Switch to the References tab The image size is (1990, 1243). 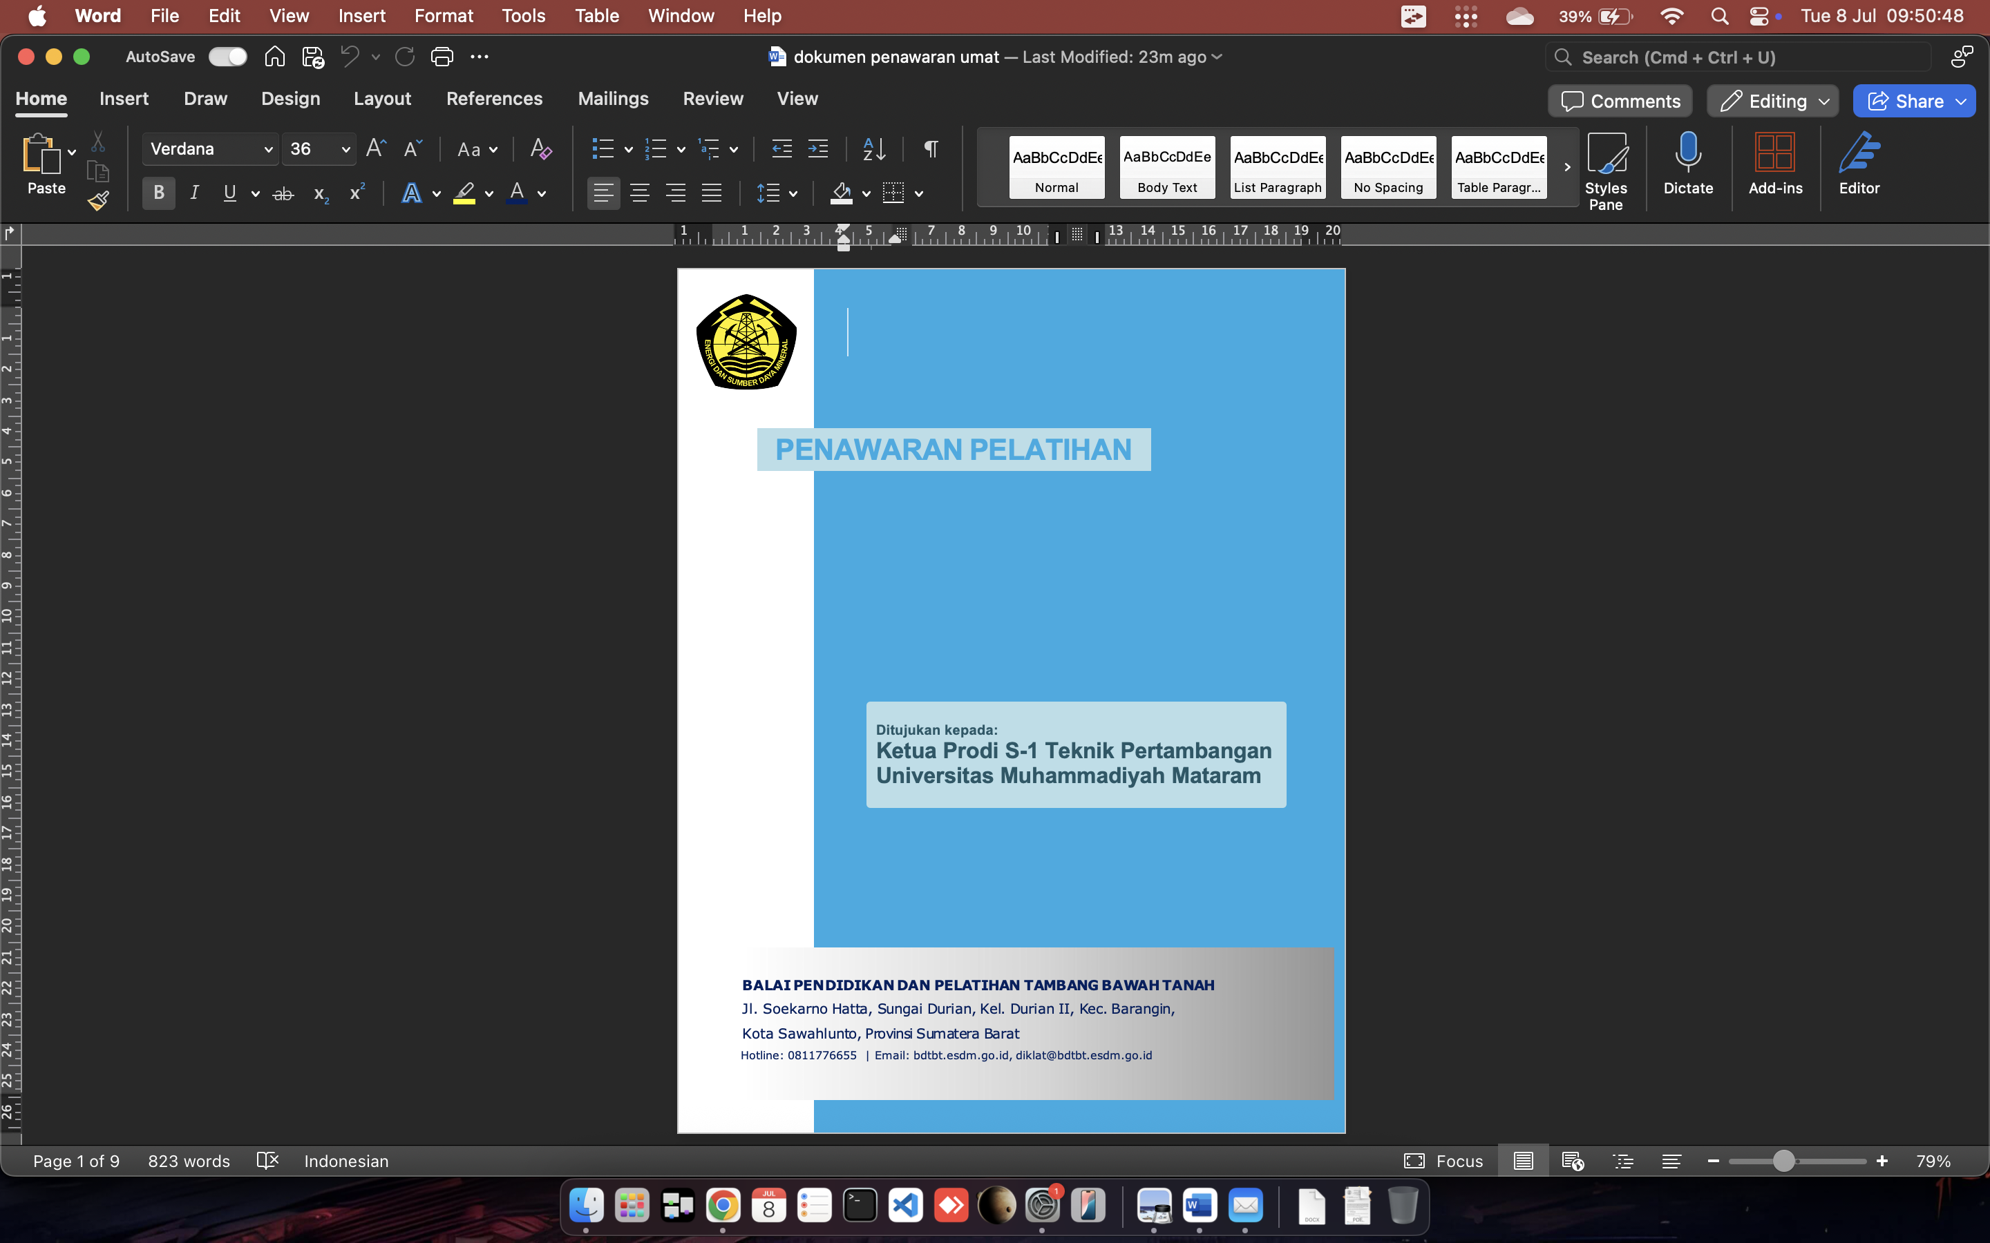click(x=493, y=99)
